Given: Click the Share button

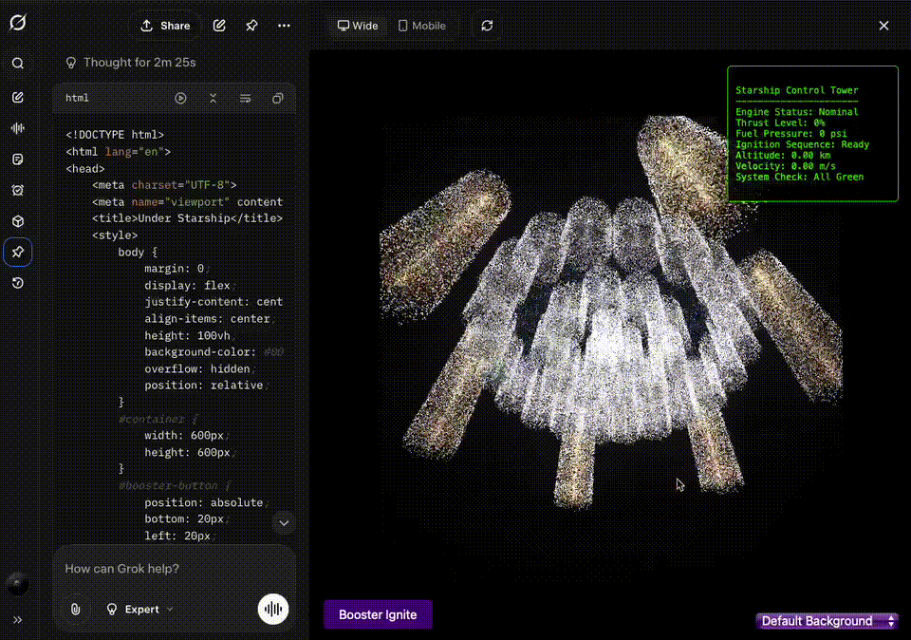Looking at the screenshot, I should point(165,26).
